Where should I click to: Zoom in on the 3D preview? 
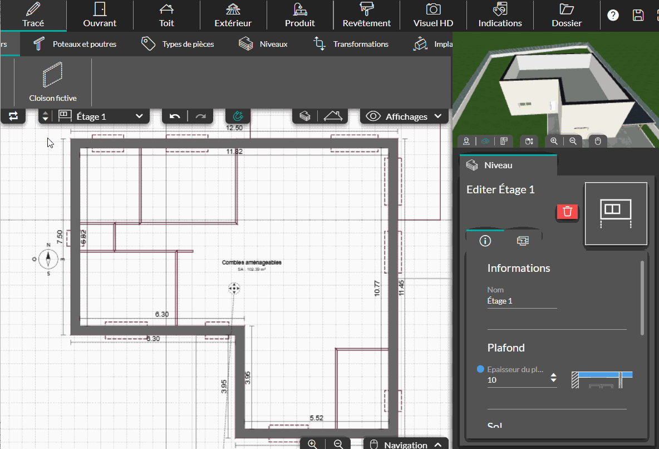[x=554, y=141]
